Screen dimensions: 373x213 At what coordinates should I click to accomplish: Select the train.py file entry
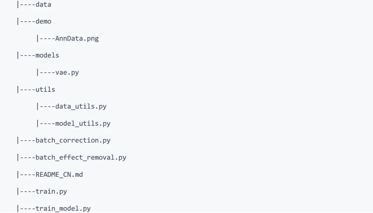pyautogui.click(x=51, y=191)
